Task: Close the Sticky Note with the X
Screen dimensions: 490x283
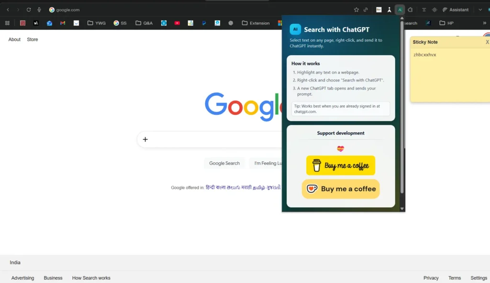Action: point(487,42)
